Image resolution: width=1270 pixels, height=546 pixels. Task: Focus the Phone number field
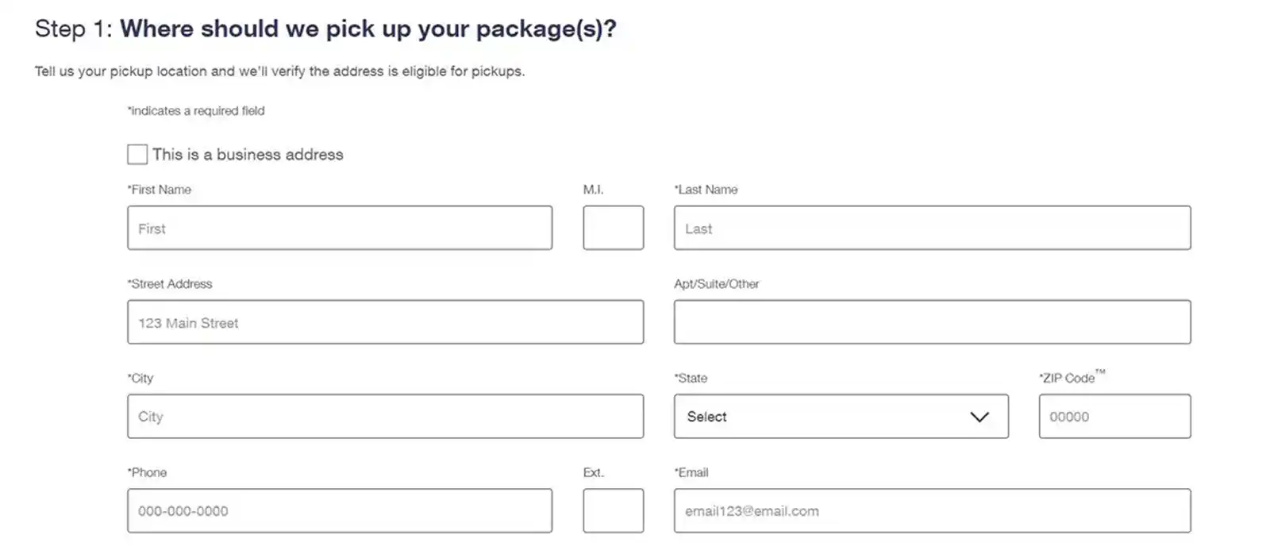point(339,511)
